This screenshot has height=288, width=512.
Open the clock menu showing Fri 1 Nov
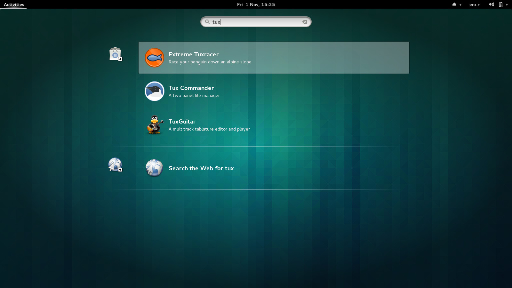pyautogui.click(x=256, y=4)
